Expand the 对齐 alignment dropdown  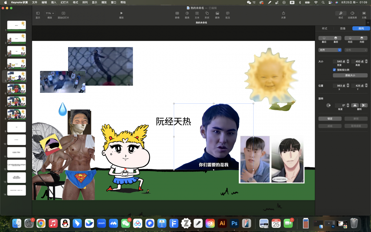click(330, 50)
